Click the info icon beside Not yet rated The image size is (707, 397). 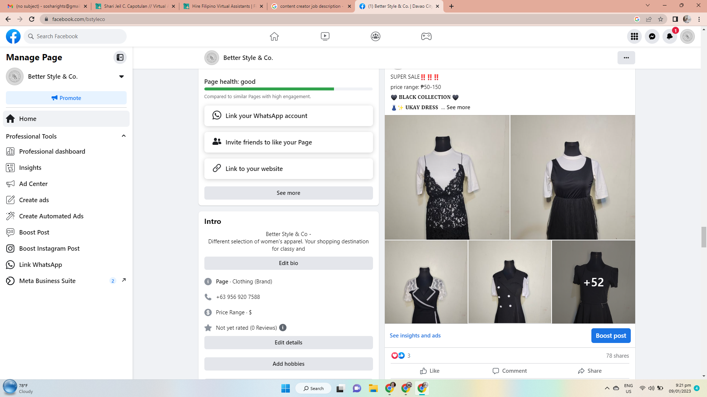coord(283,328)
